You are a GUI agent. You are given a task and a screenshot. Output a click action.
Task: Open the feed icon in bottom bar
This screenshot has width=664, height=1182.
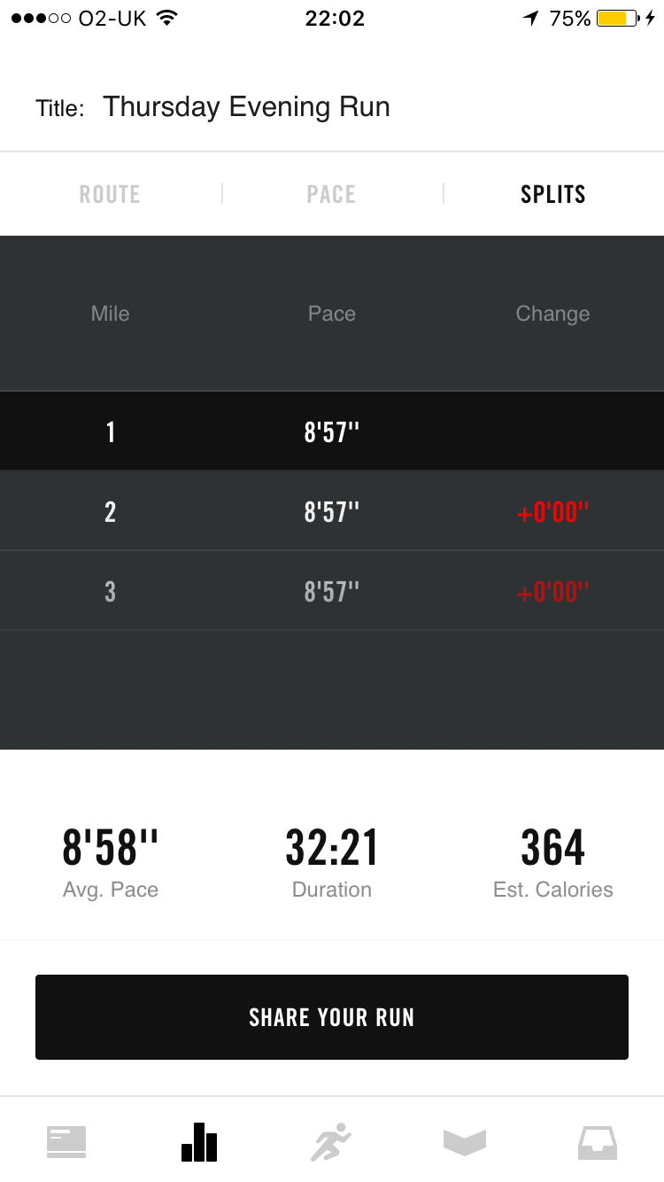click(66, 1141)
